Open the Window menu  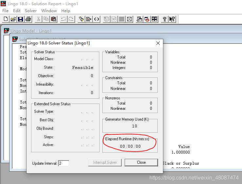click(x=49, y=10)
